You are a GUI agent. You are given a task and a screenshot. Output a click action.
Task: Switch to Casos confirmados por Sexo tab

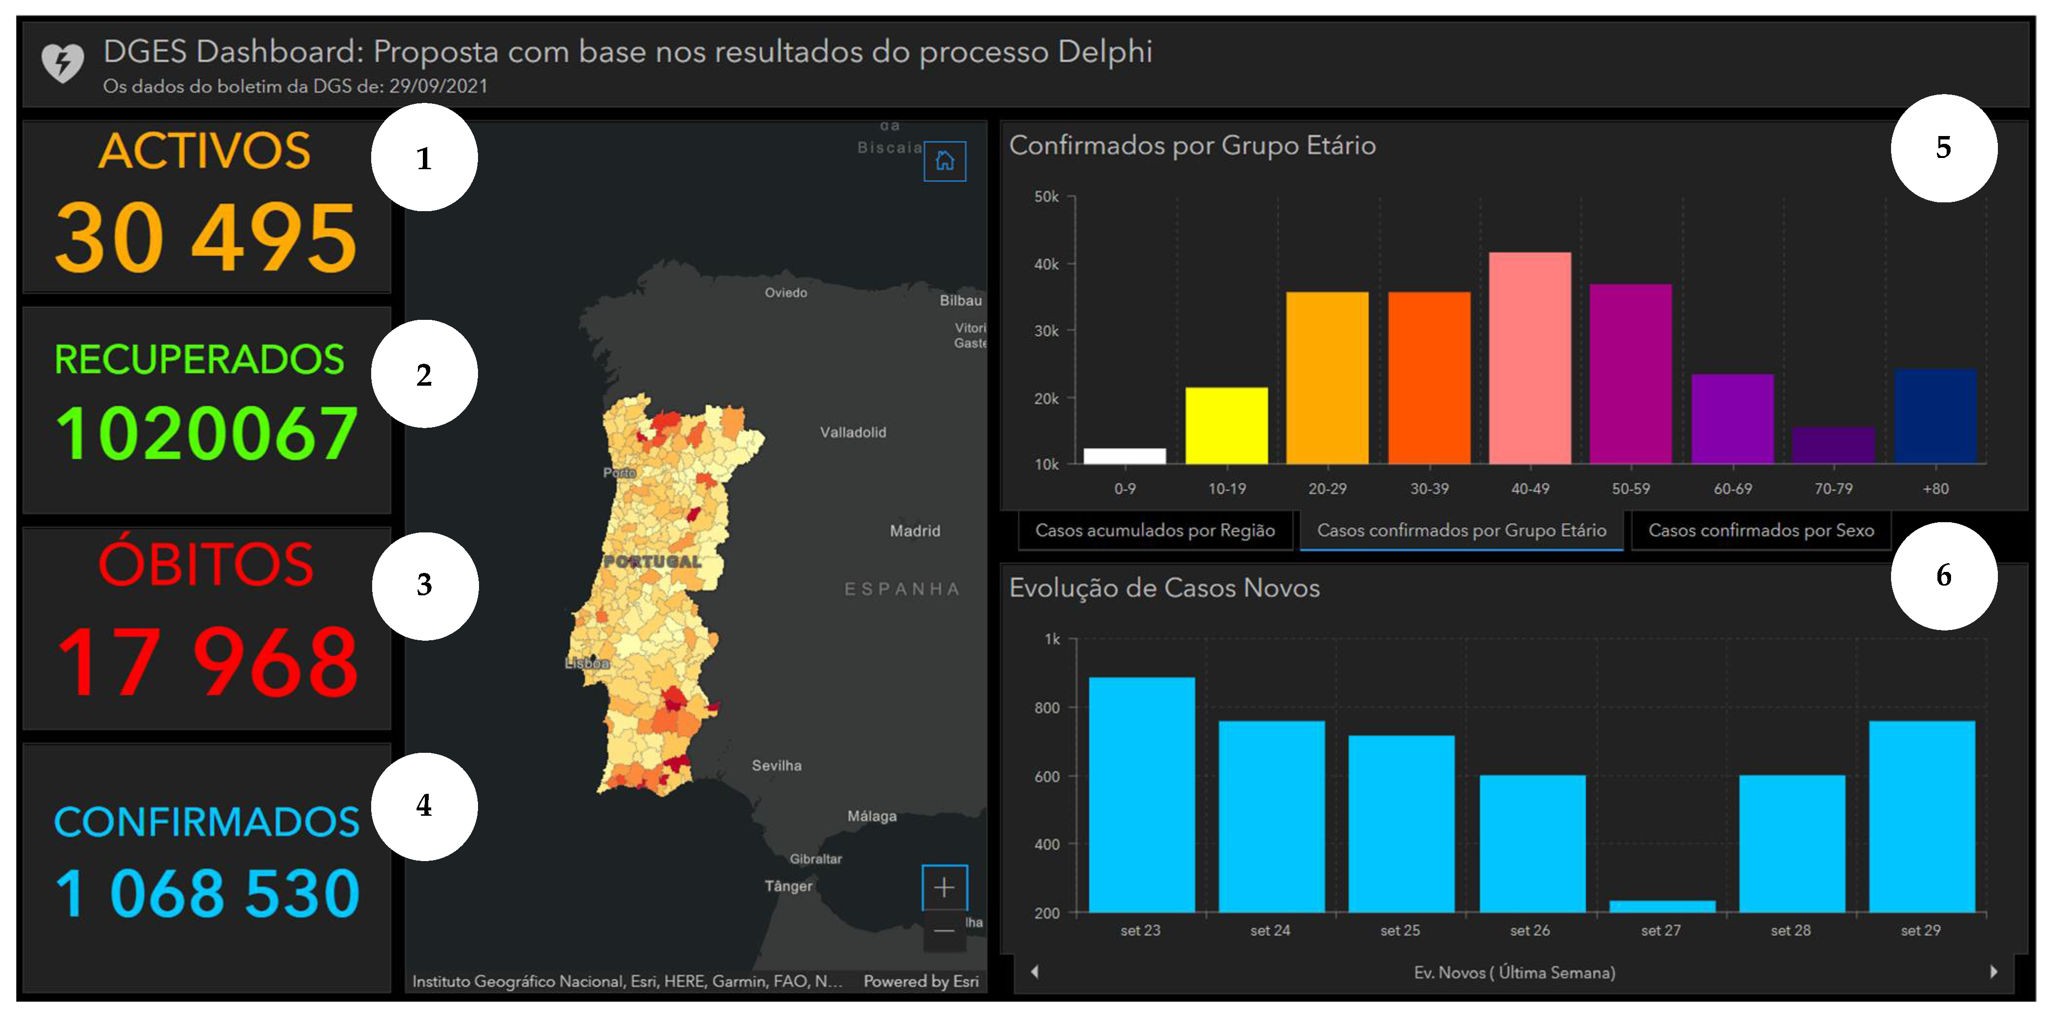[1760, 530]
